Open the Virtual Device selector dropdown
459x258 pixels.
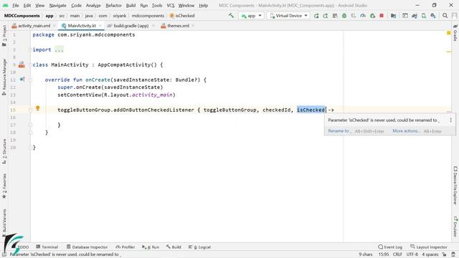[288, 16]
